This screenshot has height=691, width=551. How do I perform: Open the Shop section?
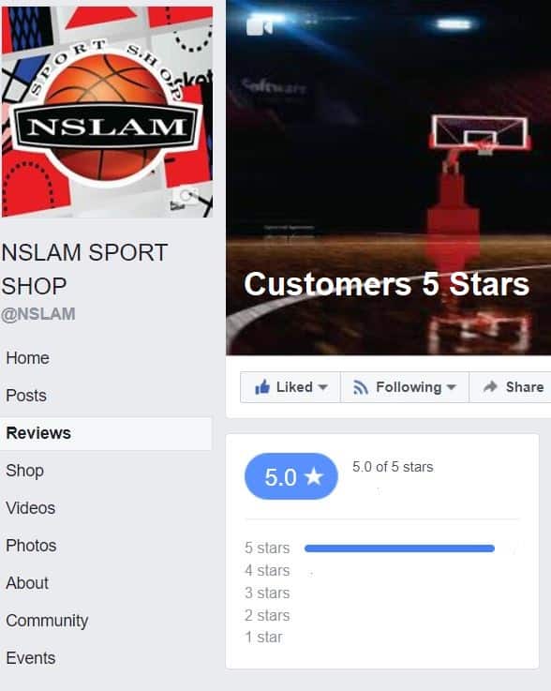[x=24, y=471]
